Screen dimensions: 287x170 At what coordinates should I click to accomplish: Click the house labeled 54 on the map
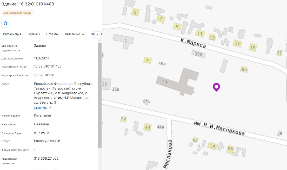(212, 146)
